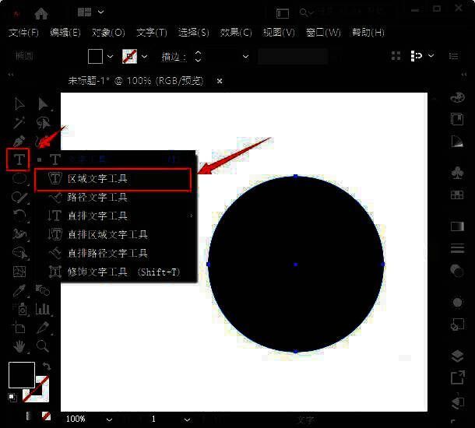Select the Zoom magnifier tool
This screenshot has height=428, width=475.
[43, 346]
